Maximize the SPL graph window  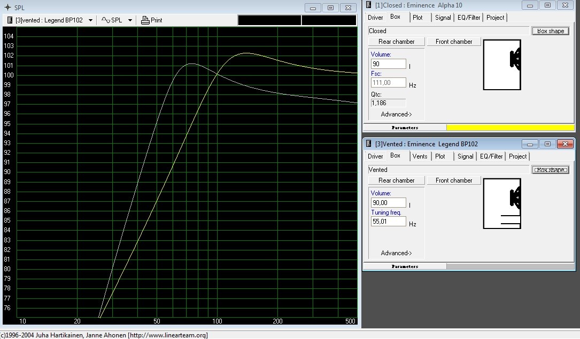tap(330, 7)
